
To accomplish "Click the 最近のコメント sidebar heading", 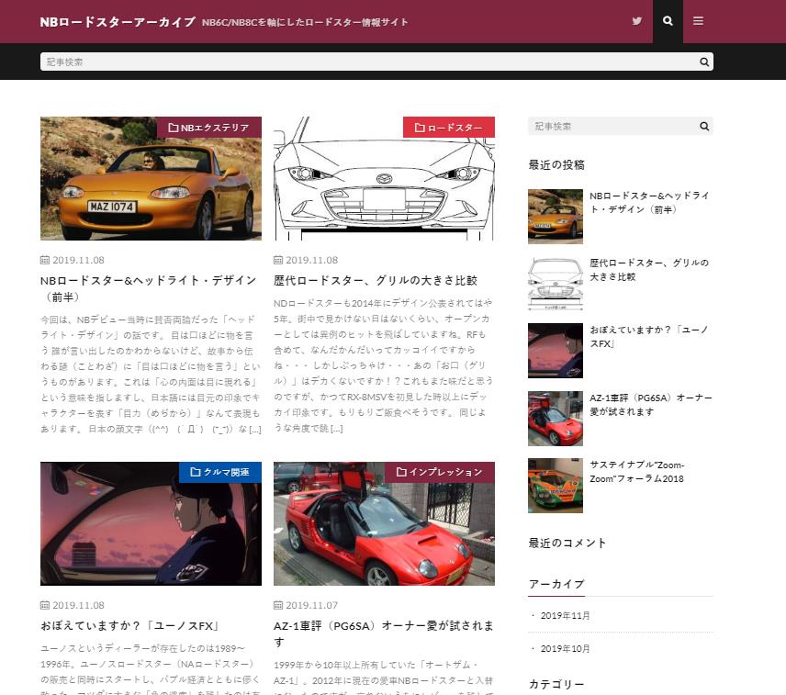I will tap(567, 544).
